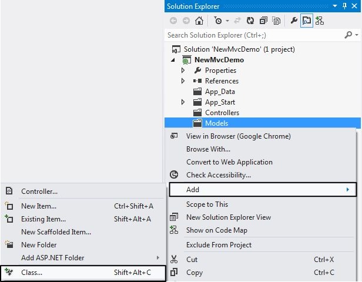The image size is (362, 282).
Task: Choose Existing Item... in the Add submenu
Action: pyautogui.click(x=83, y=219)
